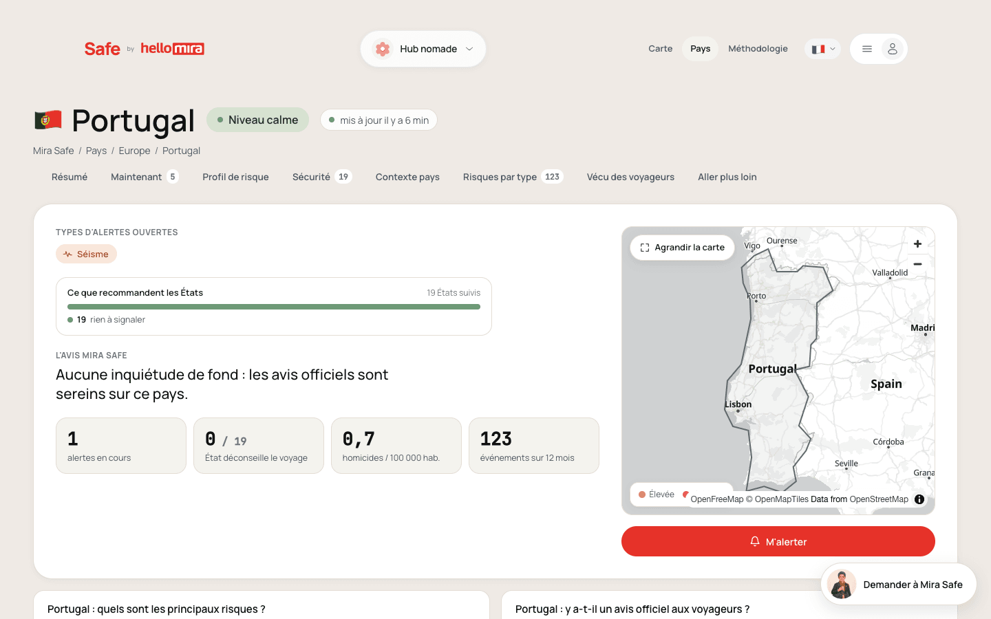Open the alertes en cours card
This screenshot has height=619, width=991.
[x=121, y=446]
